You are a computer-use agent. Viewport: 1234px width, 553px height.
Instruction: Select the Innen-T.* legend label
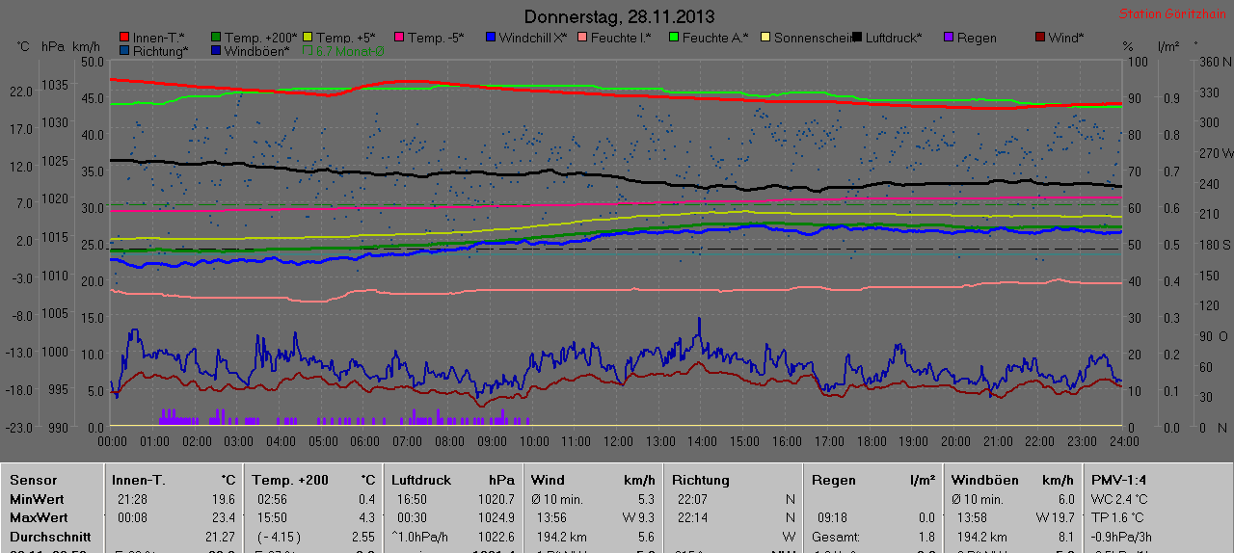pyautogui.click(x=159, y=38)
